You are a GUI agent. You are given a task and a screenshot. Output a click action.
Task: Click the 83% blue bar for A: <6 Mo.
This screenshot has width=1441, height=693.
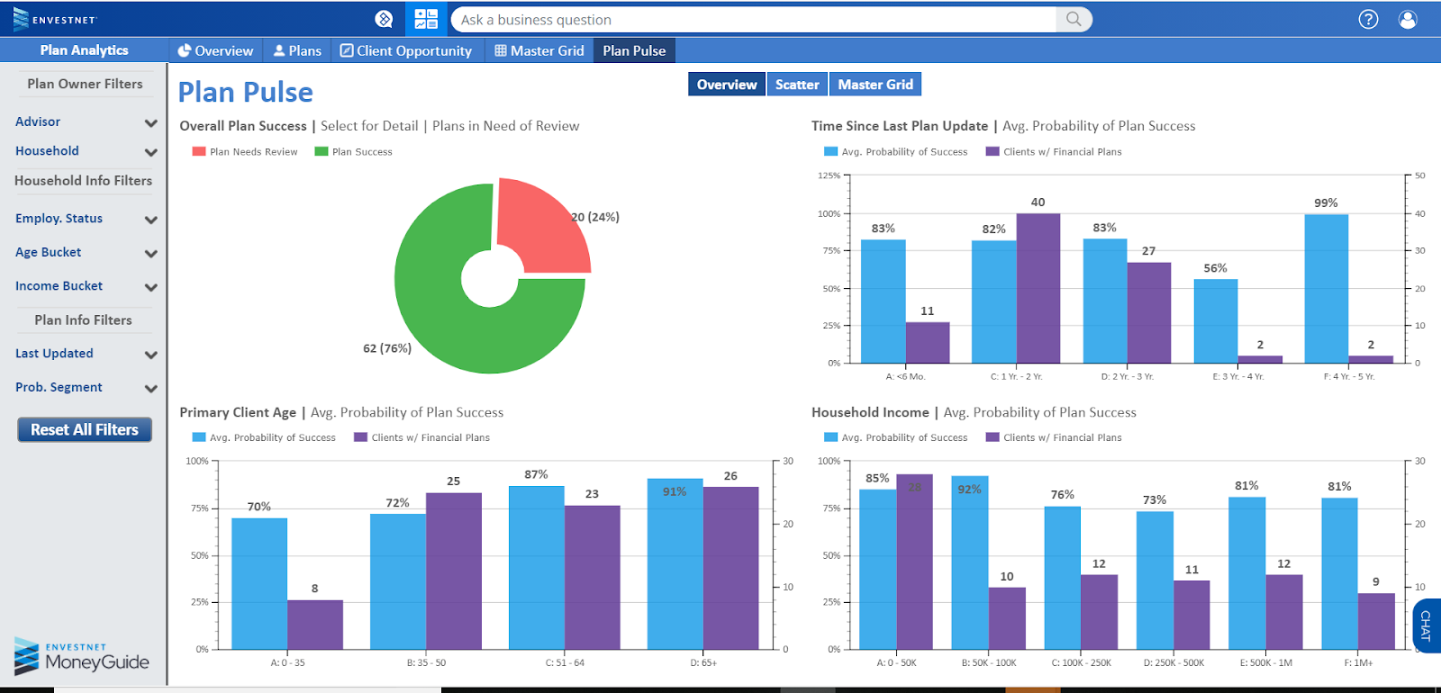[884, 301]
